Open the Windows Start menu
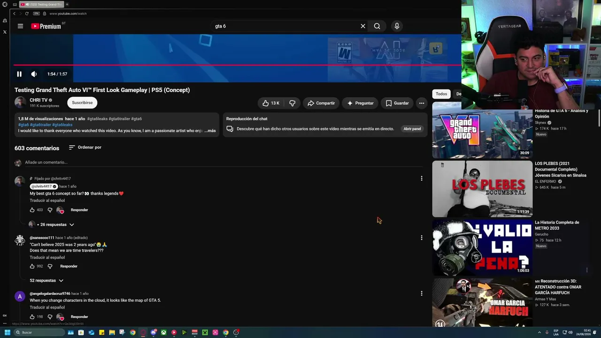The image size is (601, 338). point(7,332)
